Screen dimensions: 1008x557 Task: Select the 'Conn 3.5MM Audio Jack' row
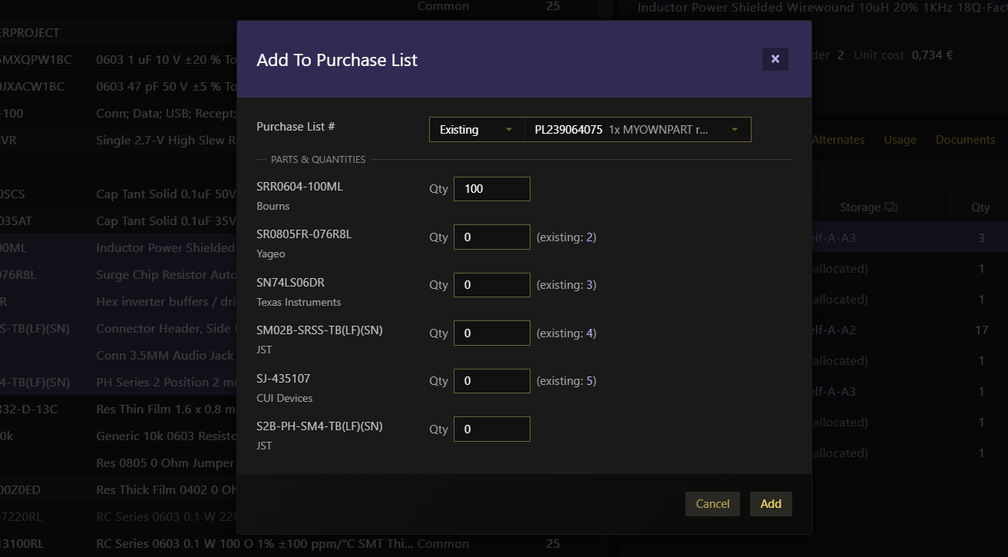coord(118,355)
